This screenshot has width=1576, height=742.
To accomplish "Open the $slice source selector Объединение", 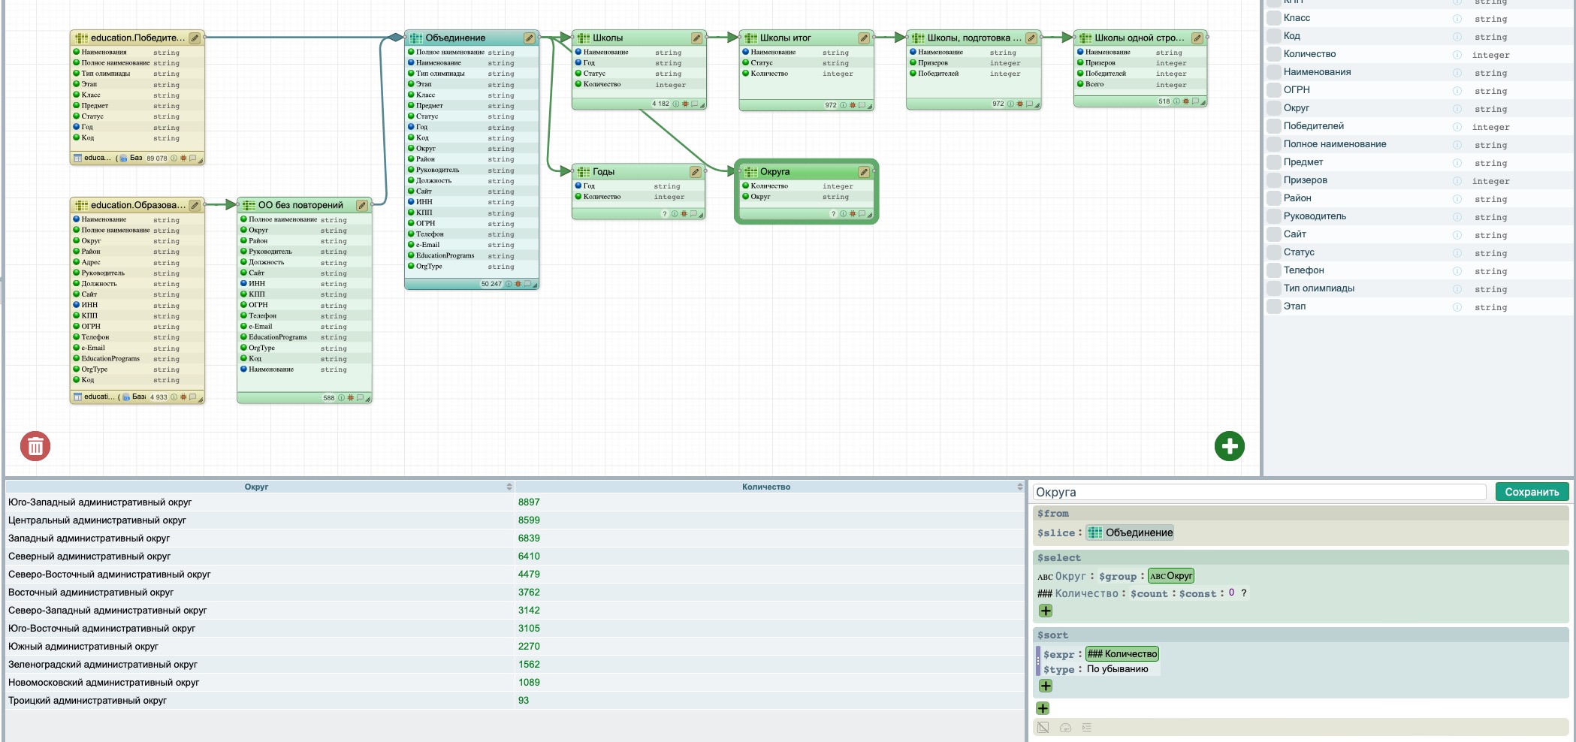I will (x=1130, y=532).
